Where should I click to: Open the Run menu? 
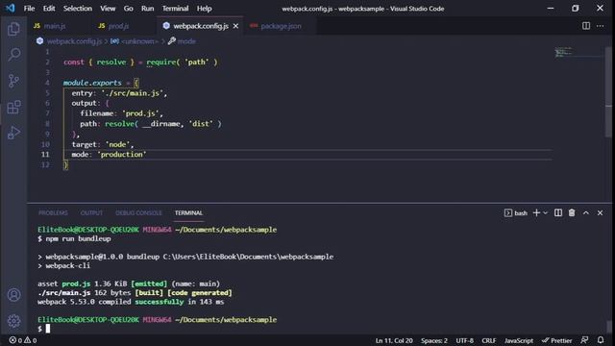(147, 9)
